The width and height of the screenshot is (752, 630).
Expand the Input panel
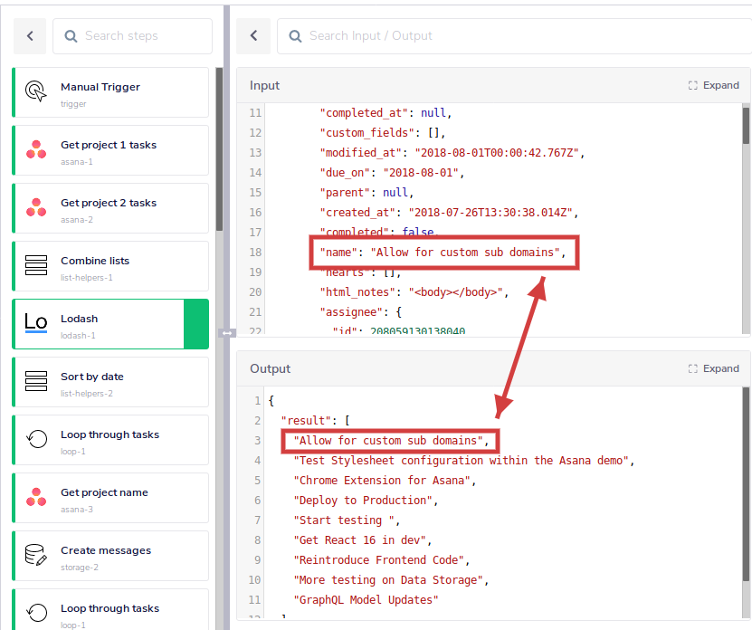point(714,85)
